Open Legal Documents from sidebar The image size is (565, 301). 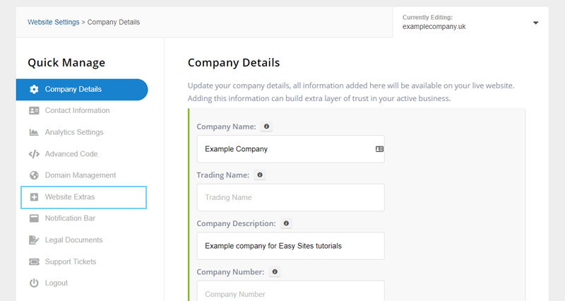click(x=73, y=240)
